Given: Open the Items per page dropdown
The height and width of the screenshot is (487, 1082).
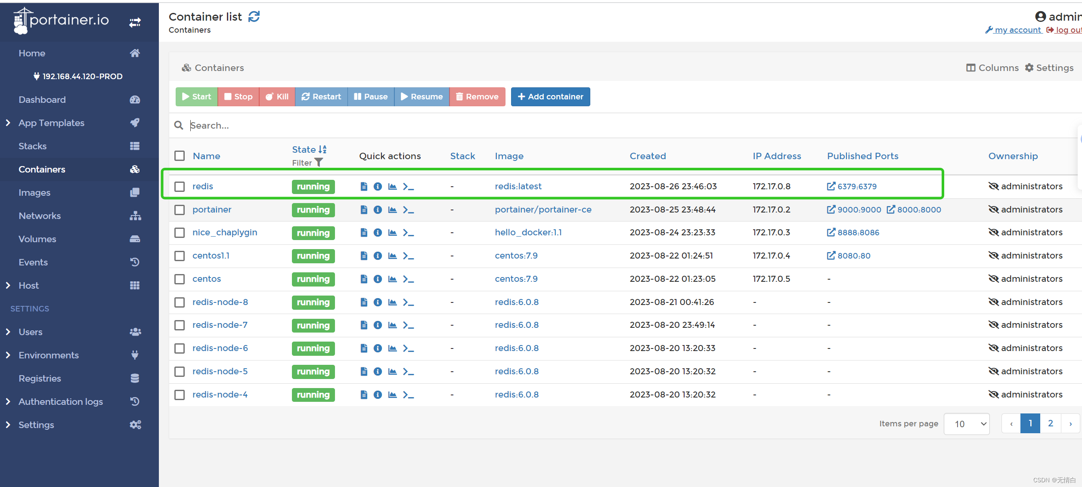Looking at the screenshot, I should point(967,424).
